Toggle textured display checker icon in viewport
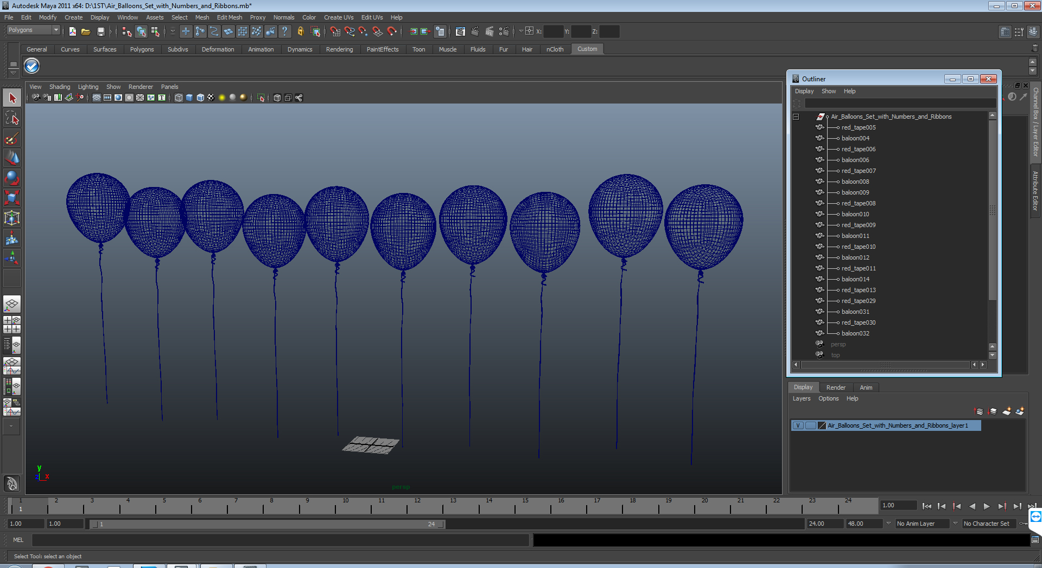This screenshot has width=1042, height=568. point(211,98)
